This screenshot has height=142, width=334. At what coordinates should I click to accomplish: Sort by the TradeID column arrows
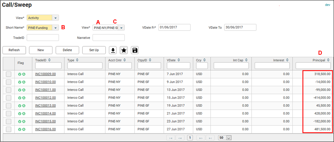[x=50, y=60]
